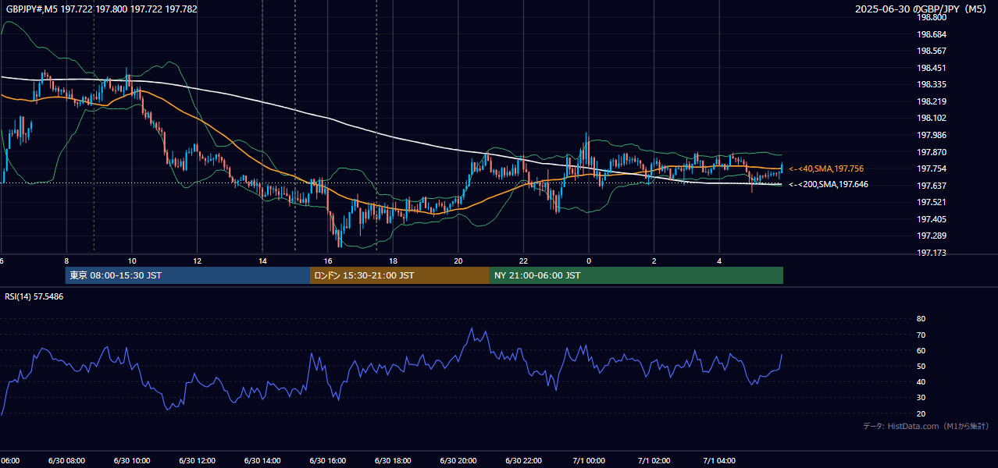Click the 198.684 price axis label
Screen dimensions: 998x468
tap(932, 34)
